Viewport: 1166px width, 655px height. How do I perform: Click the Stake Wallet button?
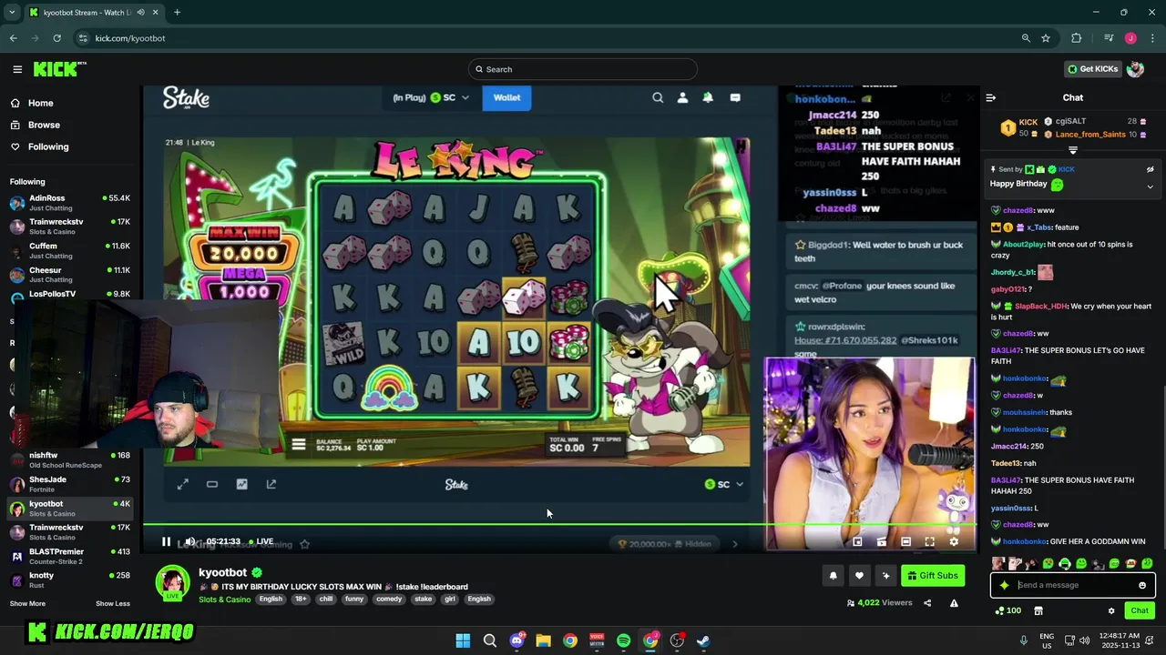[506, 97]
